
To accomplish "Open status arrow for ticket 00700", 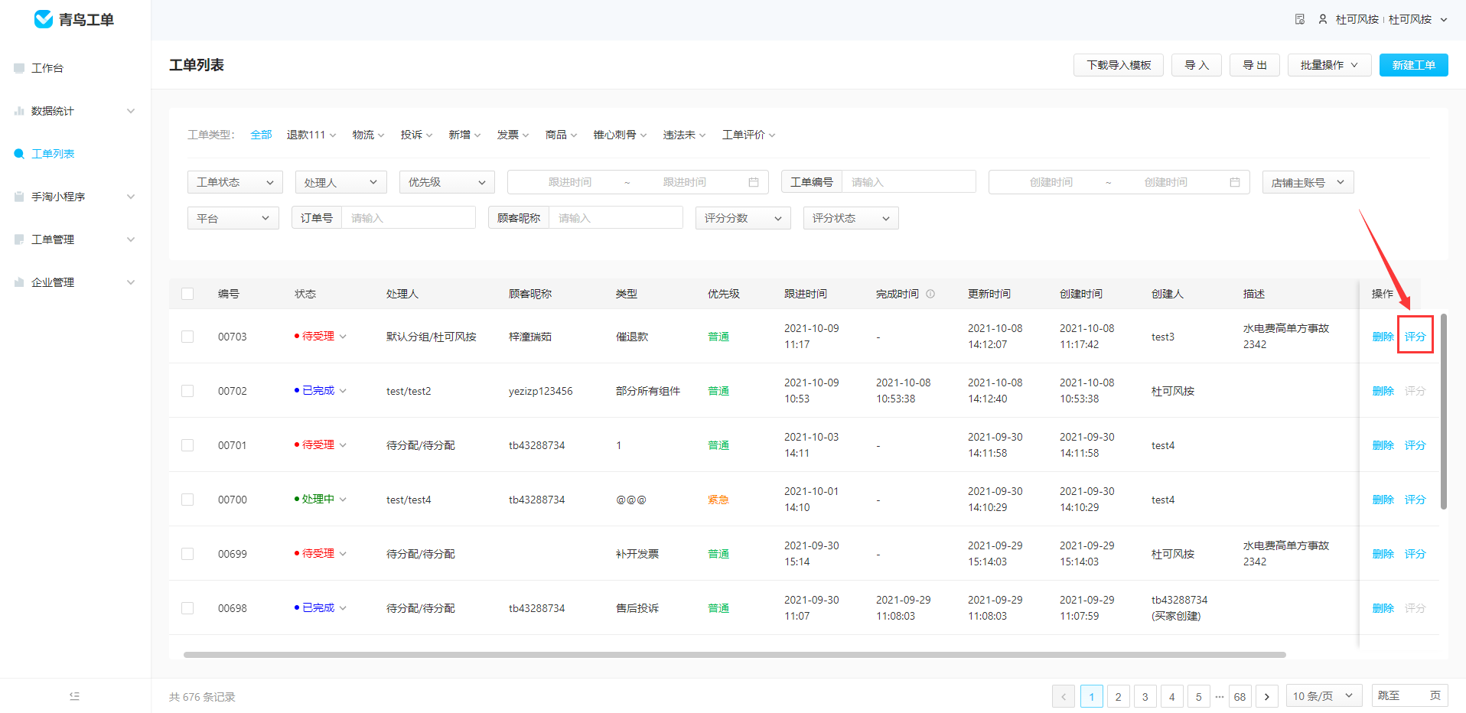I will coord(343,500).
